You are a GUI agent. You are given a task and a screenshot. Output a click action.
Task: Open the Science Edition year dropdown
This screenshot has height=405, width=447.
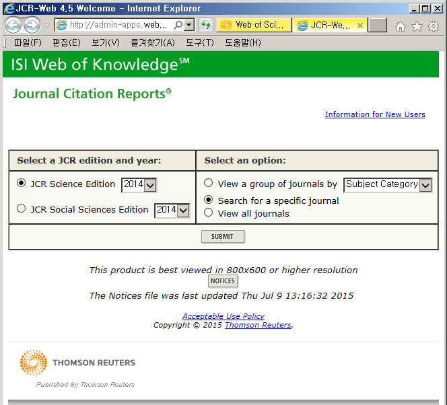(x=139, y=185)
